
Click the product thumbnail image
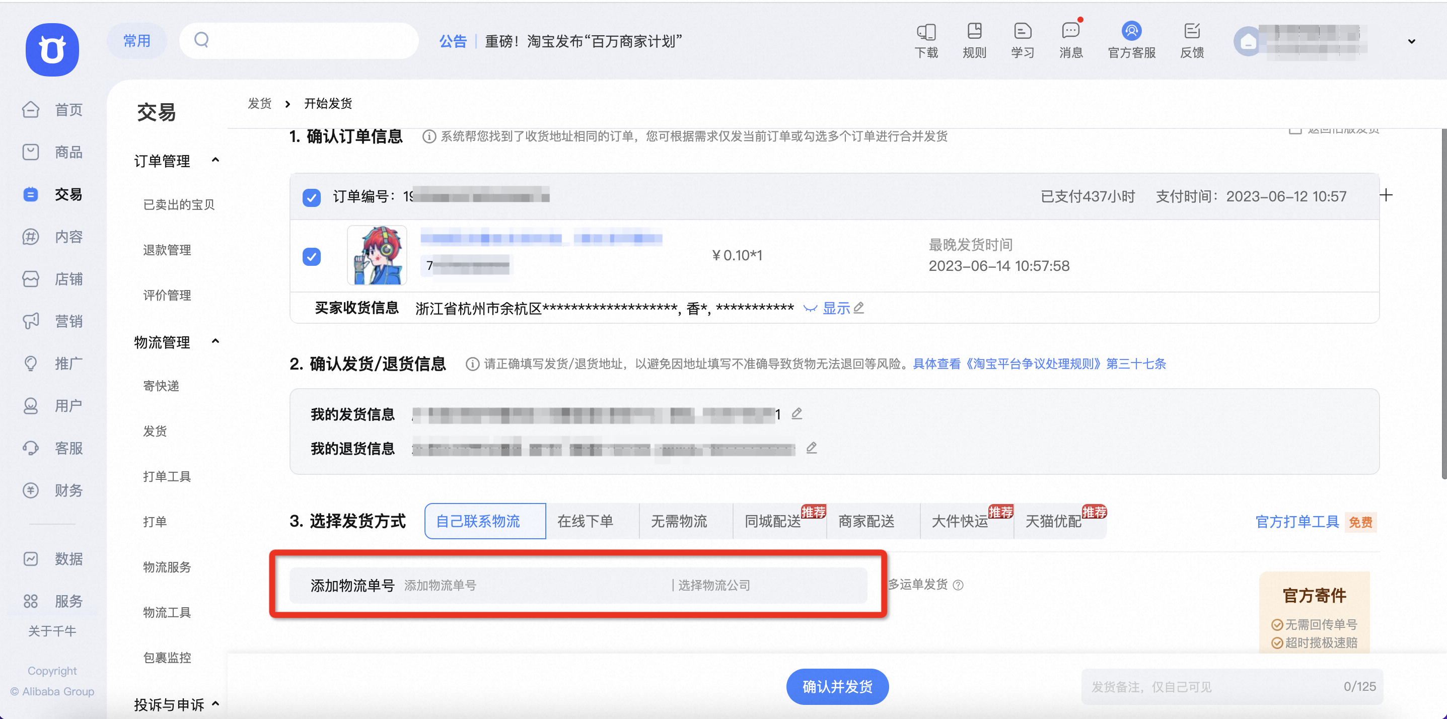(377, 256)
